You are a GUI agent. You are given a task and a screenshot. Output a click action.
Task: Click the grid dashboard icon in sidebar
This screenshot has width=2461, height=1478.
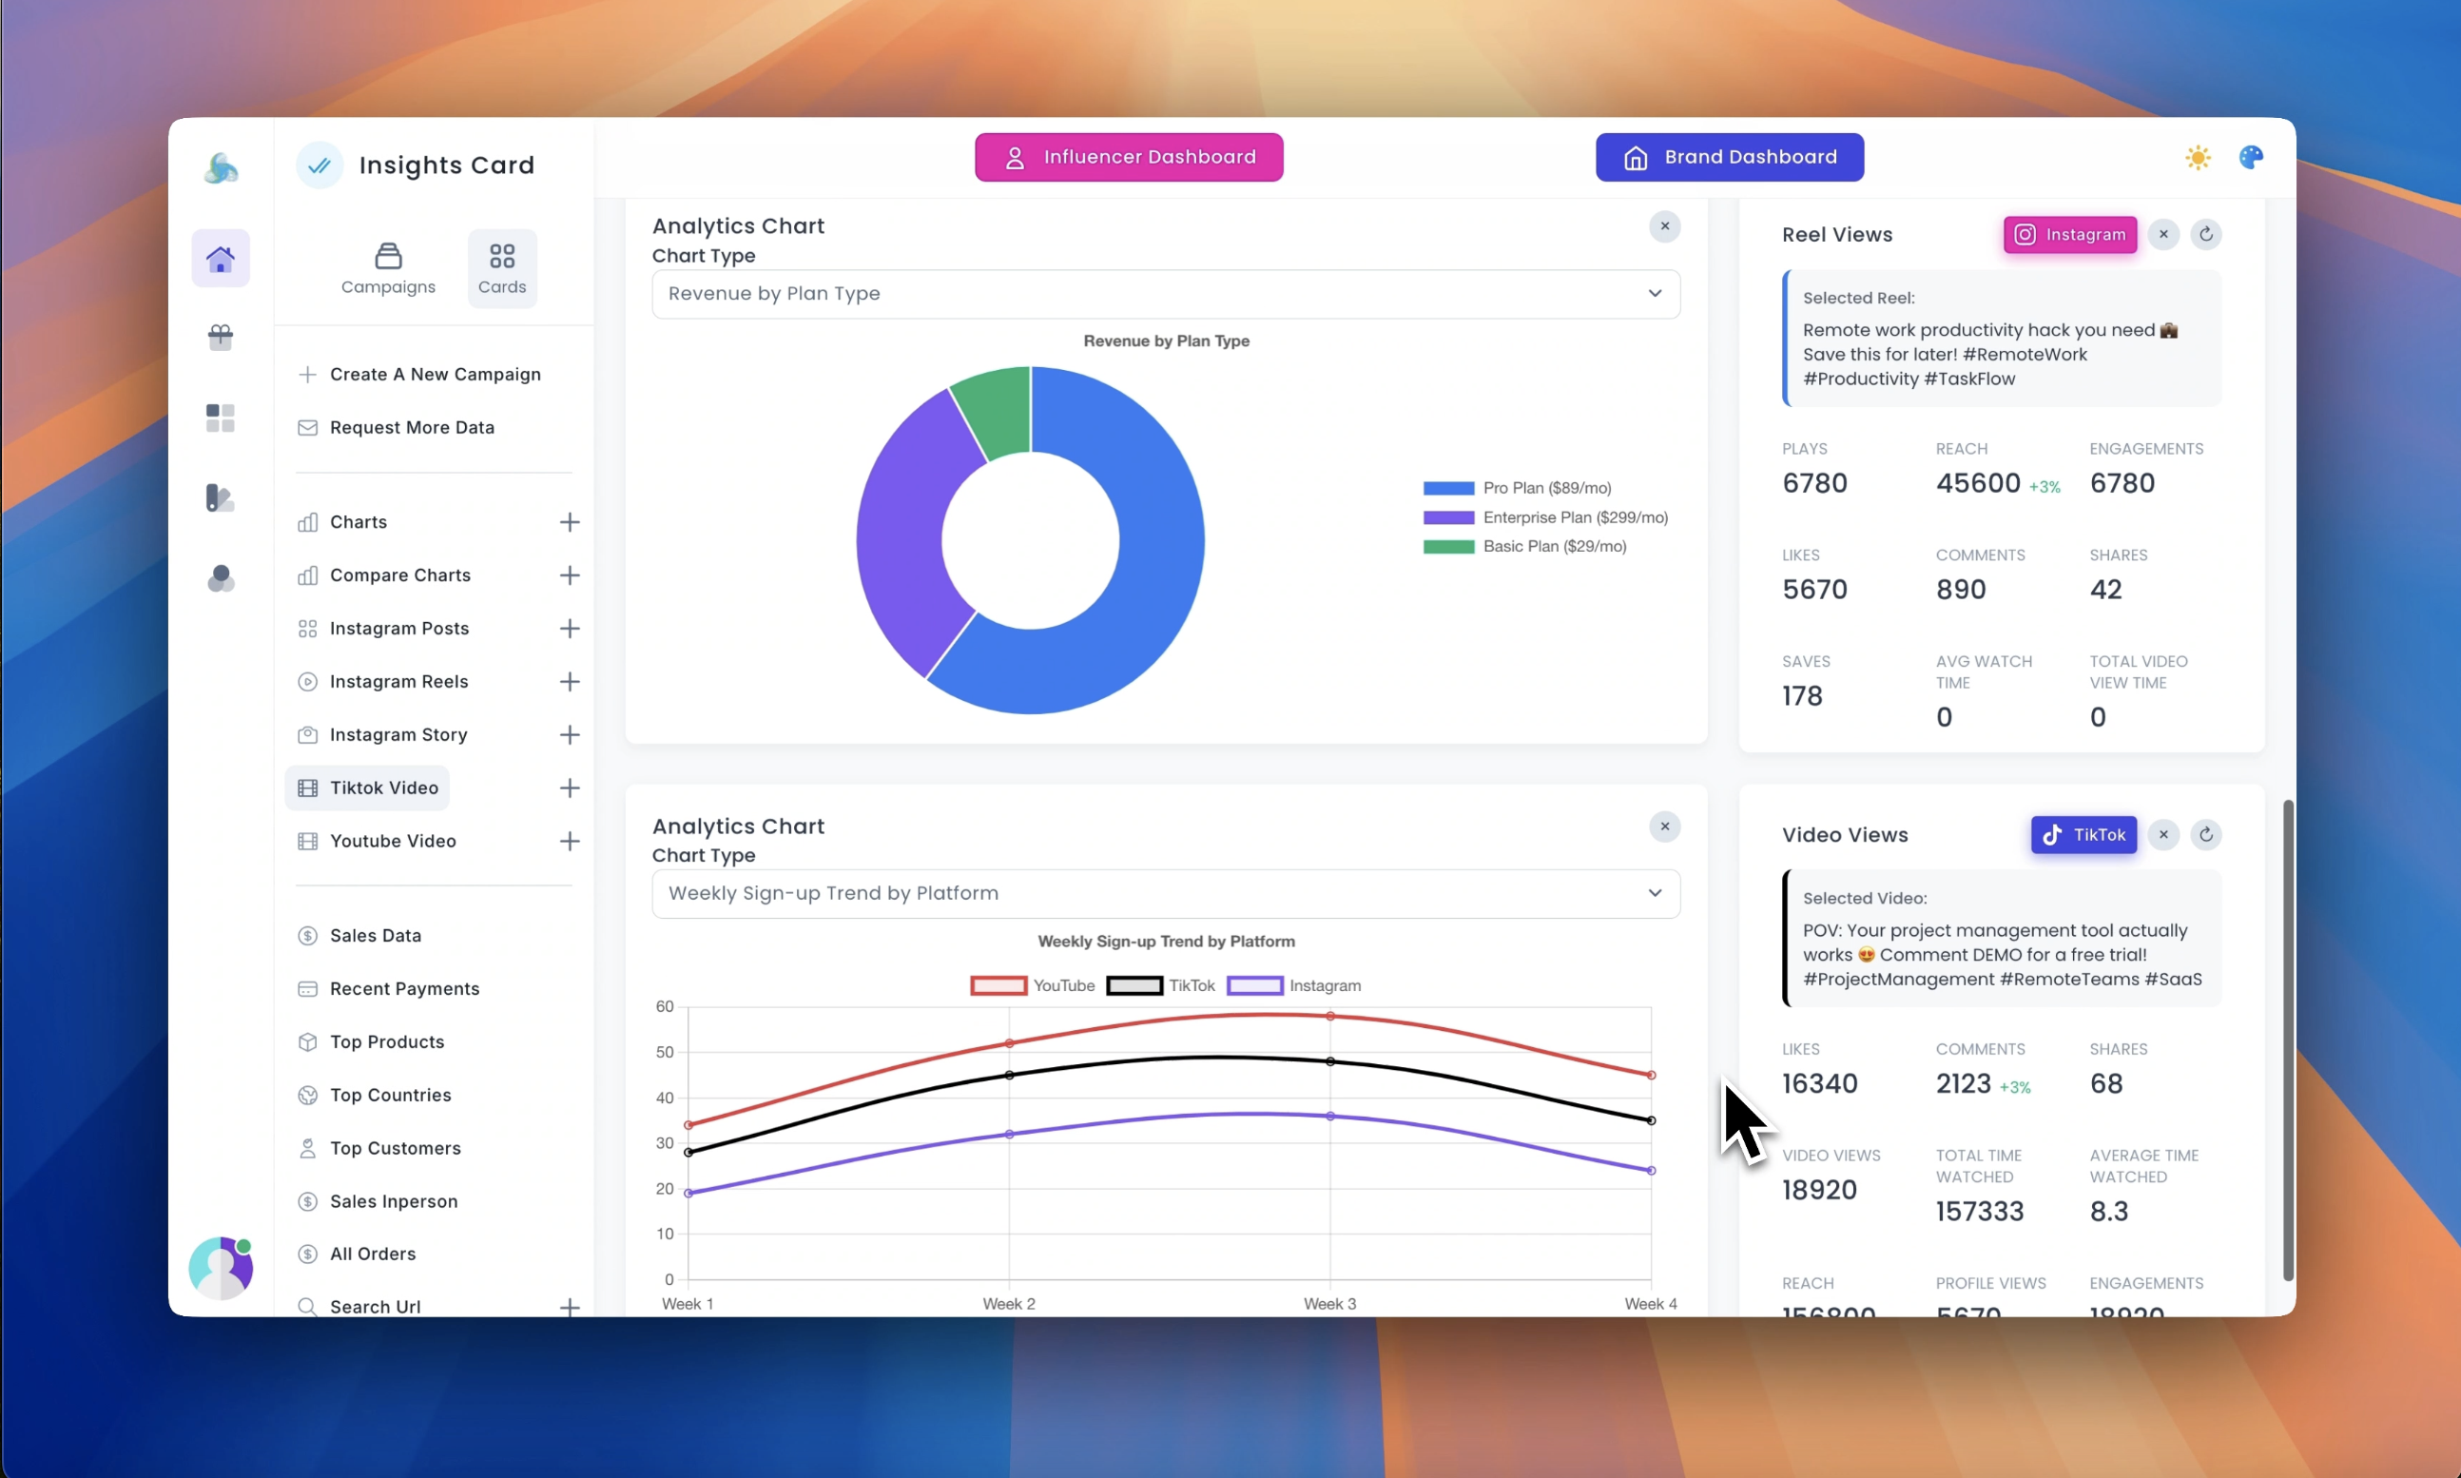coord(220,418)
